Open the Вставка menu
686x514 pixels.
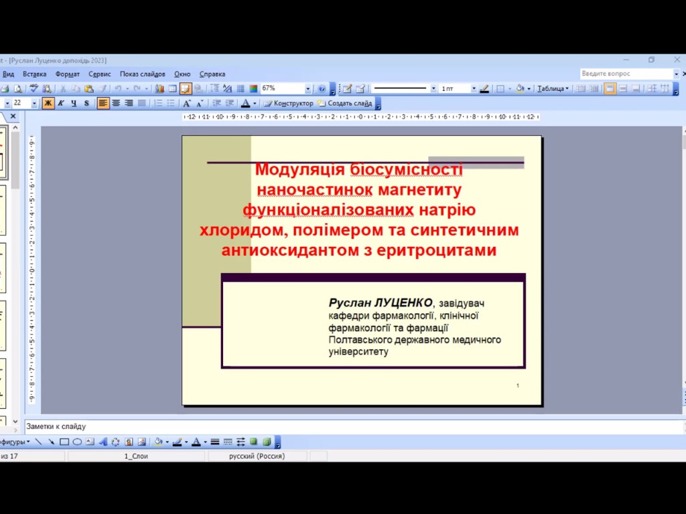tap(34, 74)
